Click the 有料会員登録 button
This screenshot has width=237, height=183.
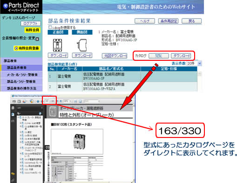(x=27, y=48)
